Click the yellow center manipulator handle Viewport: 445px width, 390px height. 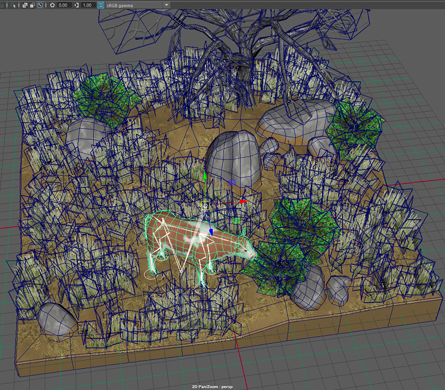point(205,205)
